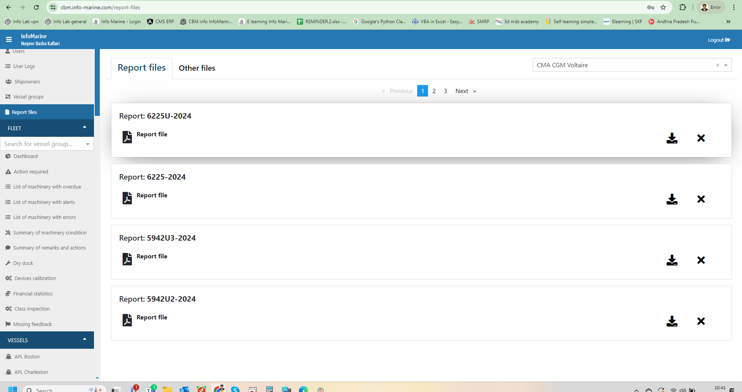Click the Logout button
Image resolution: width=742 pixels, height=392 pixels.
[x=718, y=40]
